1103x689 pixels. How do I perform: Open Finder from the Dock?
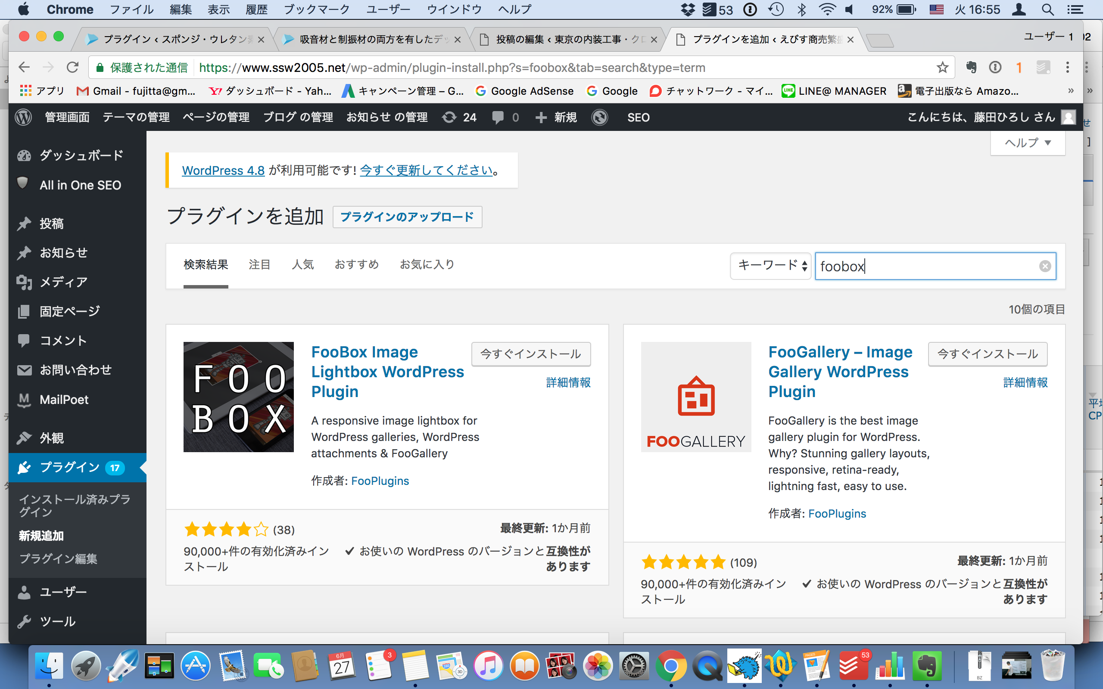click(49, 666)
